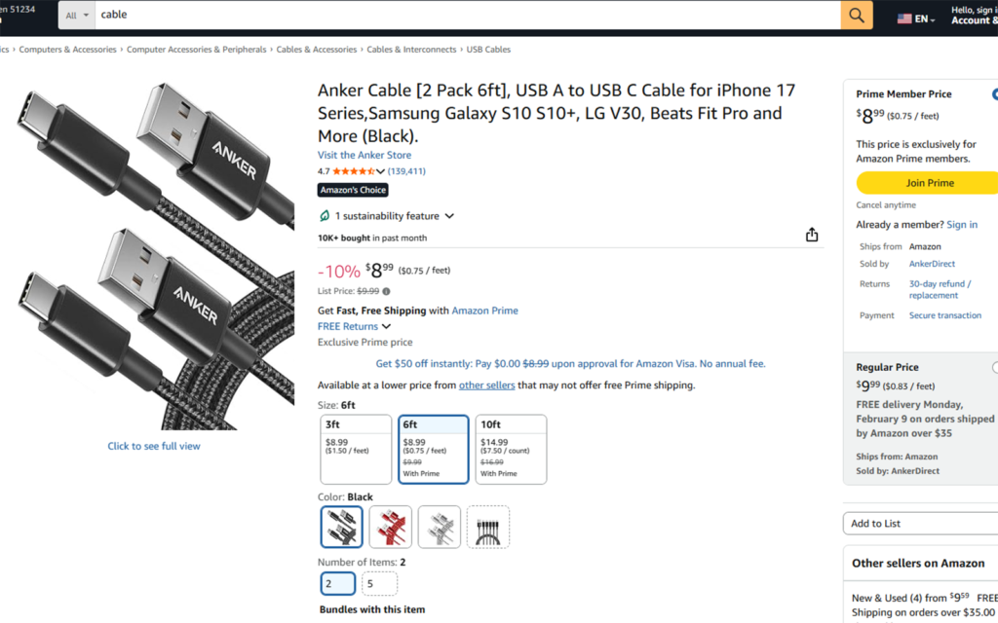Select the 10ft cable size option
Image resolution: width=998 pixels, height=623 pixels.
513,449
